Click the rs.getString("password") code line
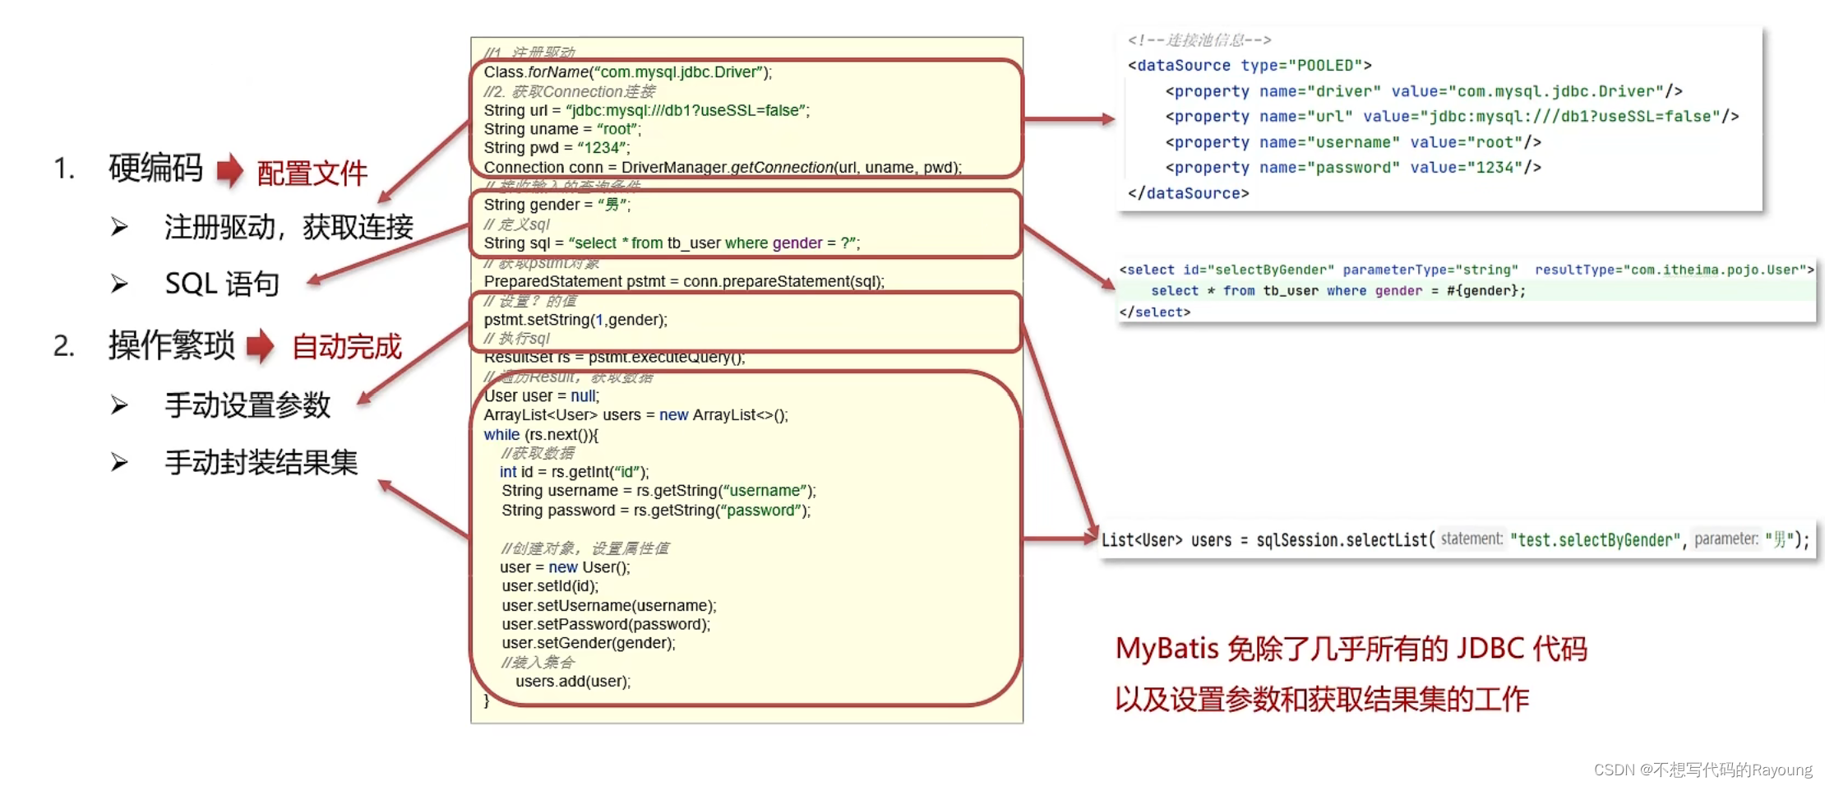Image resolution: width=1825 pixels, height=786 pixels. [x=656, y=511]
